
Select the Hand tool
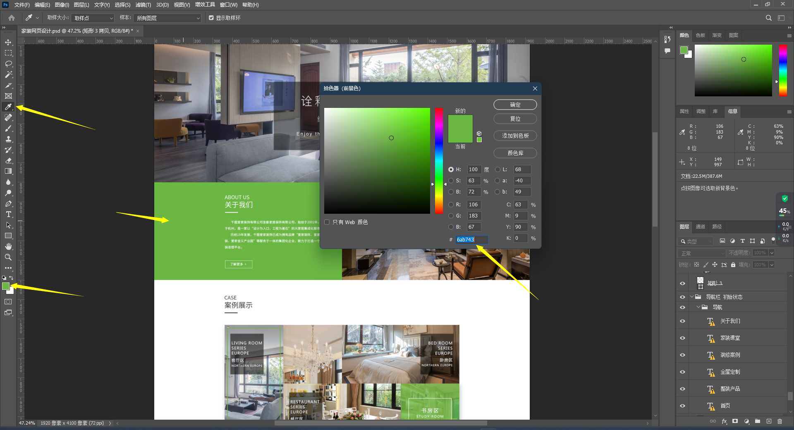coord(8,246)
